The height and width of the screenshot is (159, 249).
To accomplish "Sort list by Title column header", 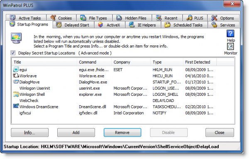I will click(44, 62).
